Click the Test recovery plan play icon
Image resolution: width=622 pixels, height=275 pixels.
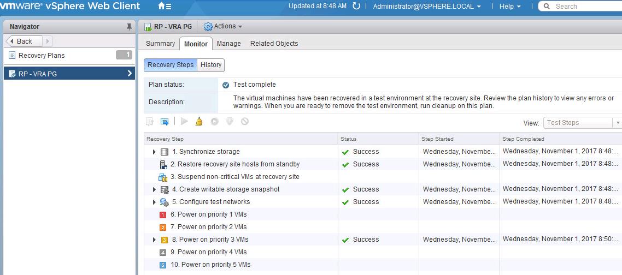[184, 122]
